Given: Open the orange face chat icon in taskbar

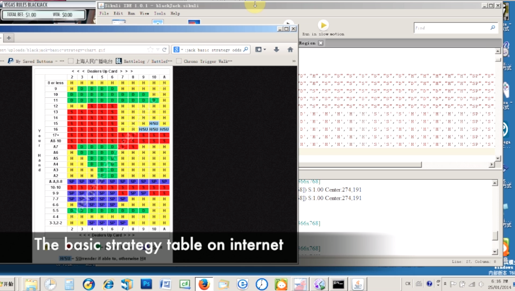Looking at the screenshot, I should (281, 284).
